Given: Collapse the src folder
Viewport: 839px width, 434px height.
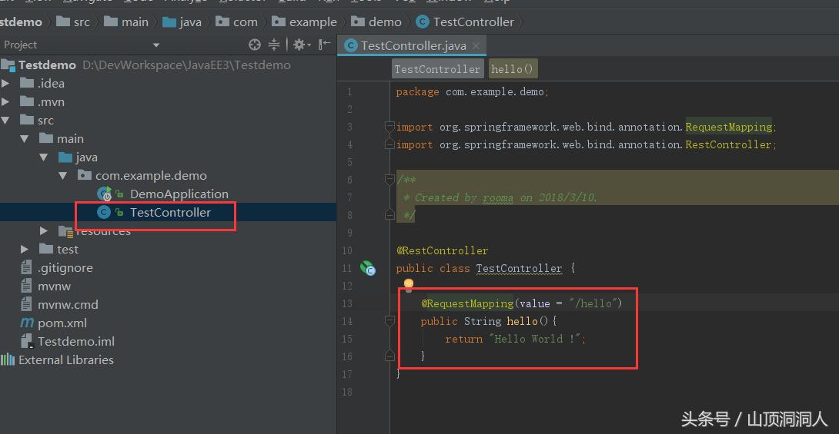Looking at the screenshot, I should [5, 120].
